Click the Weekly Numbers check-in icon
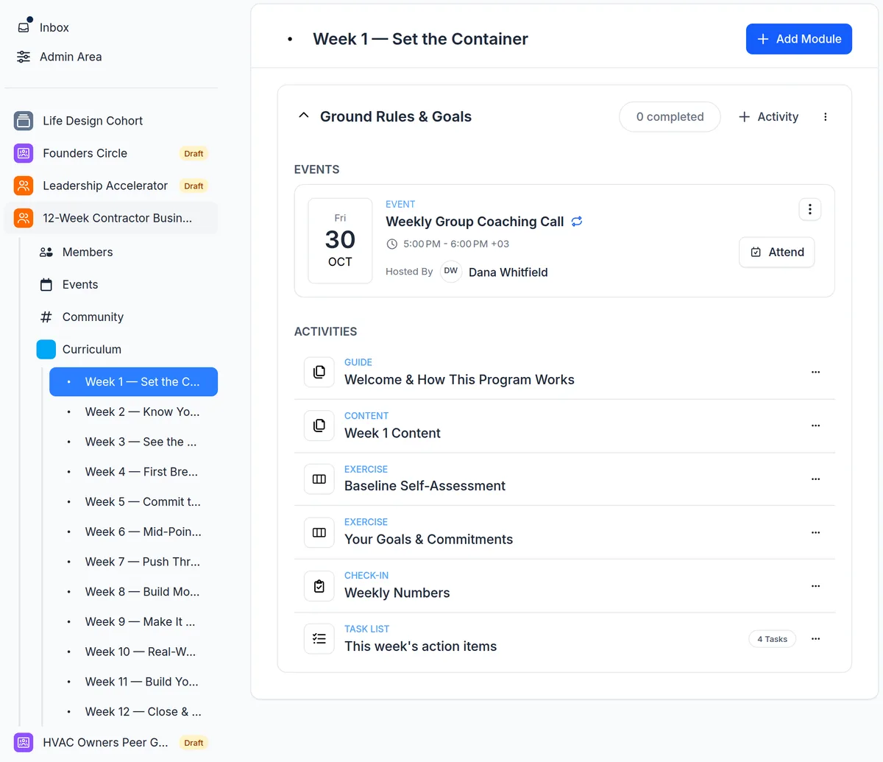Viewport: 883px width, 762px height. [319, 586]
